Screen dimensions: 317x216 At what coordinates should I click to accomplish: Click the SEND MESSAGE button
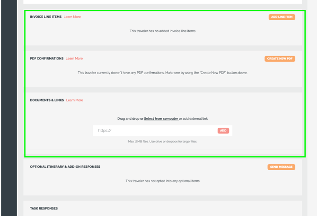(x=281, y=167)
